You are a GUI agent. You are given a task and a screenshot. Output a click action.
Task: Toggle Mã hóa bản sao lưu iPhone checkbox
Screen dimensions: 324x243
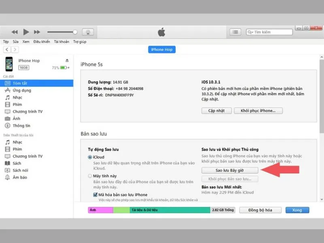pos(95,195)
